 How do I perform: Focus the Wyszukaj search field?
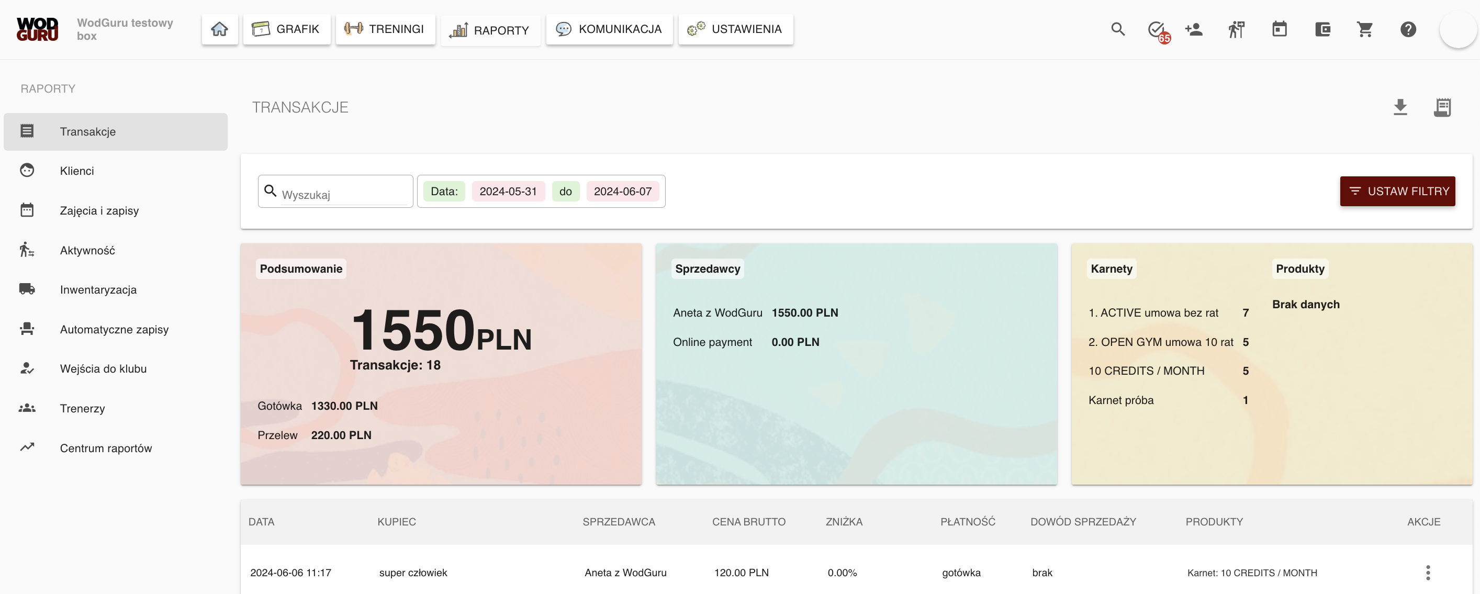coord(343,194)
